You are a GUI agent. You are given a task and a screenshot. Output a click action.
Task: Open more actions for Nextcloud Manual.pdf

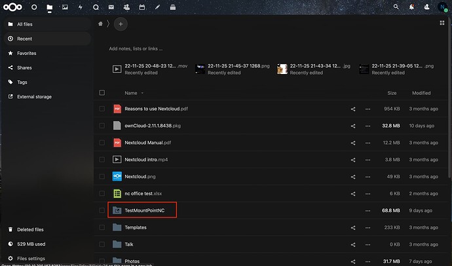[x=368, y=143]
